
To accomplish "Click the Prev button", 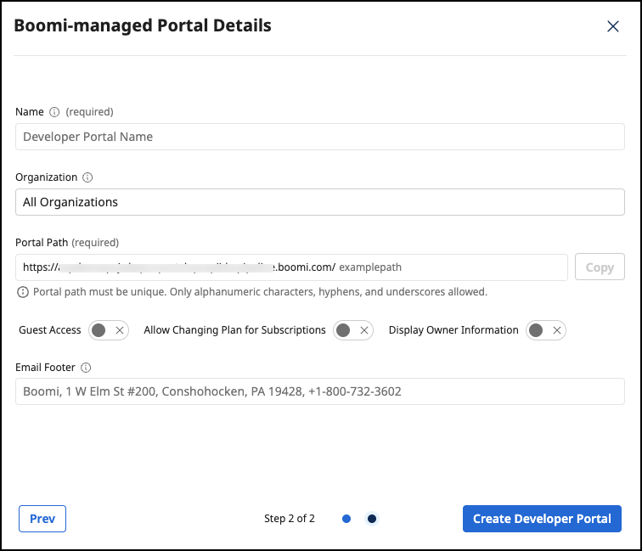I will click(42, 519).
